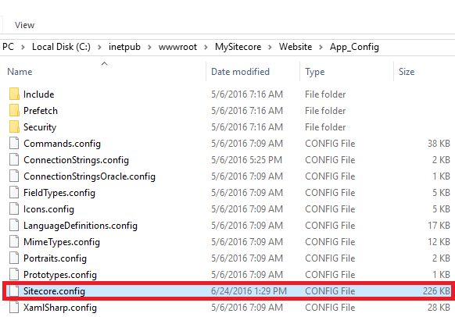This screenshot has width=455, height=317.
Task: Select the Prototypes.config file name
Action: (60, 275)
